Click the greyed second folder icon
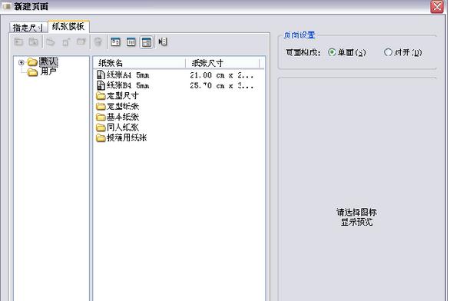Viewport: 450px width, 301px height. 33,42
